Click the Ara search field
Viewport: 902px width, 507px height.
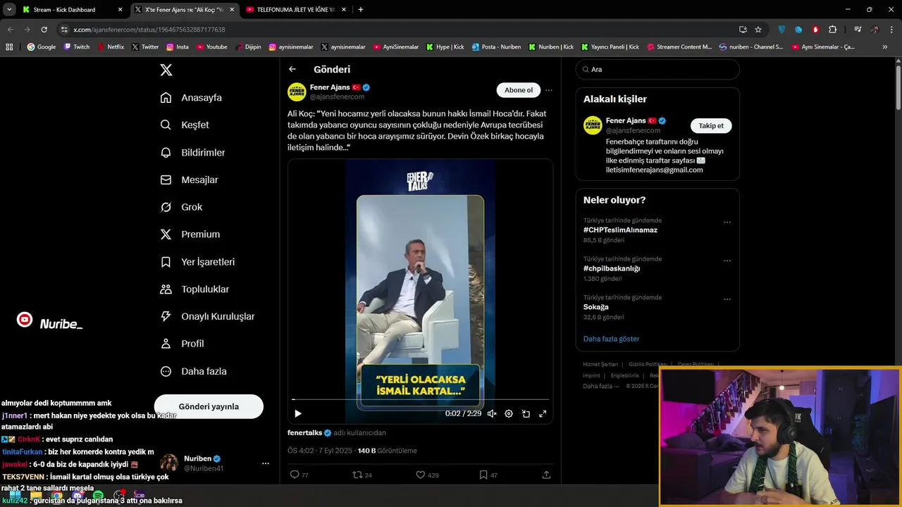pos(657,69)
